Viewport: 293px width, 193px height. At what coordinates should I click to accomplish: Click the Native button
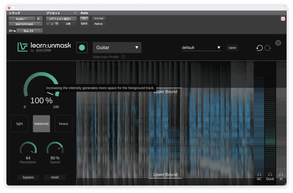point(99,24)
